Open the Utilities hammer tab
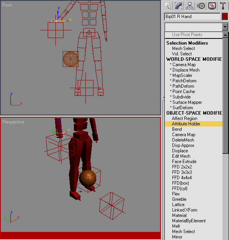229x240 pixels. point(223,6)
